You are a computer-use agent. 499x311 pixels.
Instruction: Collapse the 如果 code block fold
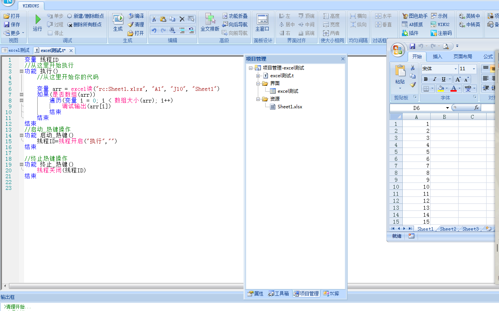[x=21, y=95]
